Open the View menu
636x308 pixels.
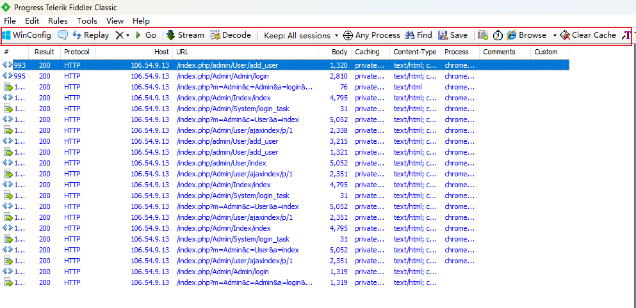point(115,20)
